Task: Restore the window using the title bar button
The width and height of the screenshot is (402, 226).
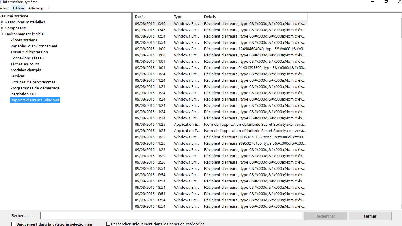Action: [386, 2]
